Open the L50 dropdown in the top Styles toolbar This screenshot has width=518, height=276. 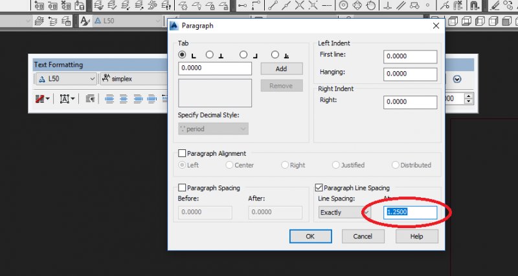128,21
